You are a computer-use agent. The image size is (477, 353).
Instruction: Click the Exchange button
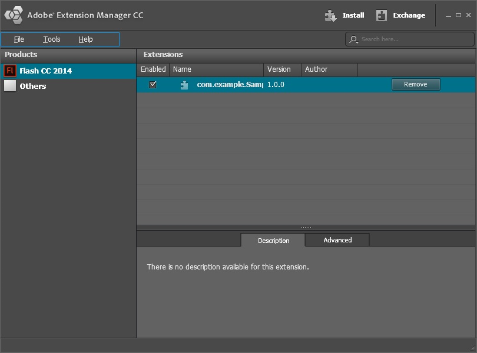point(409,15)
